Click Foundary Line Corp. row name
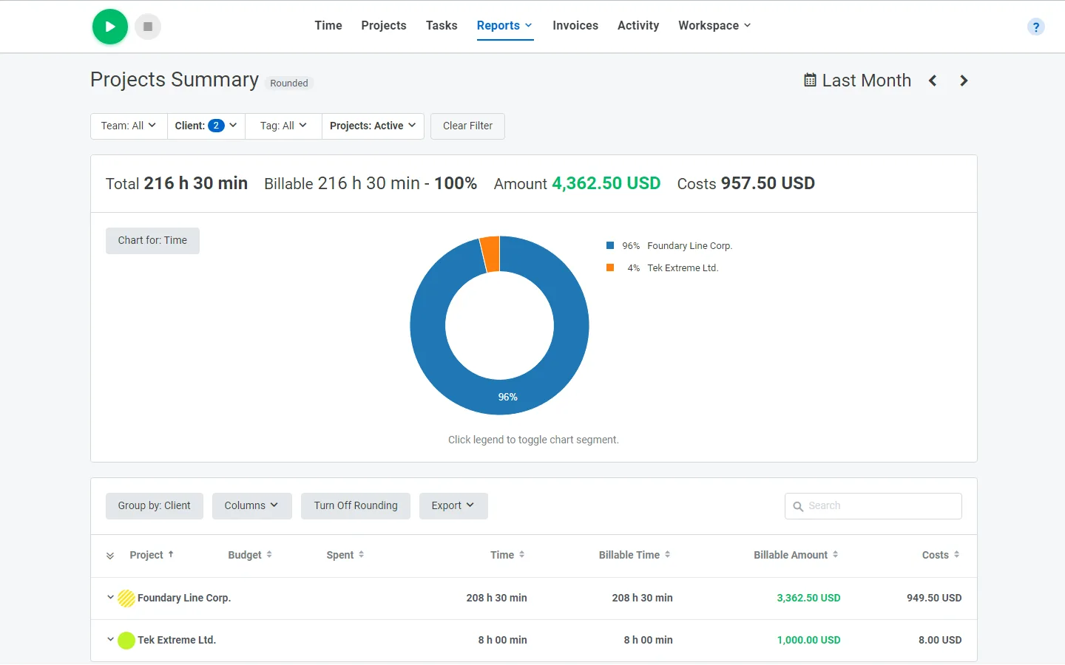Viewport: 1065px width, 665px height. coord(184,598)
